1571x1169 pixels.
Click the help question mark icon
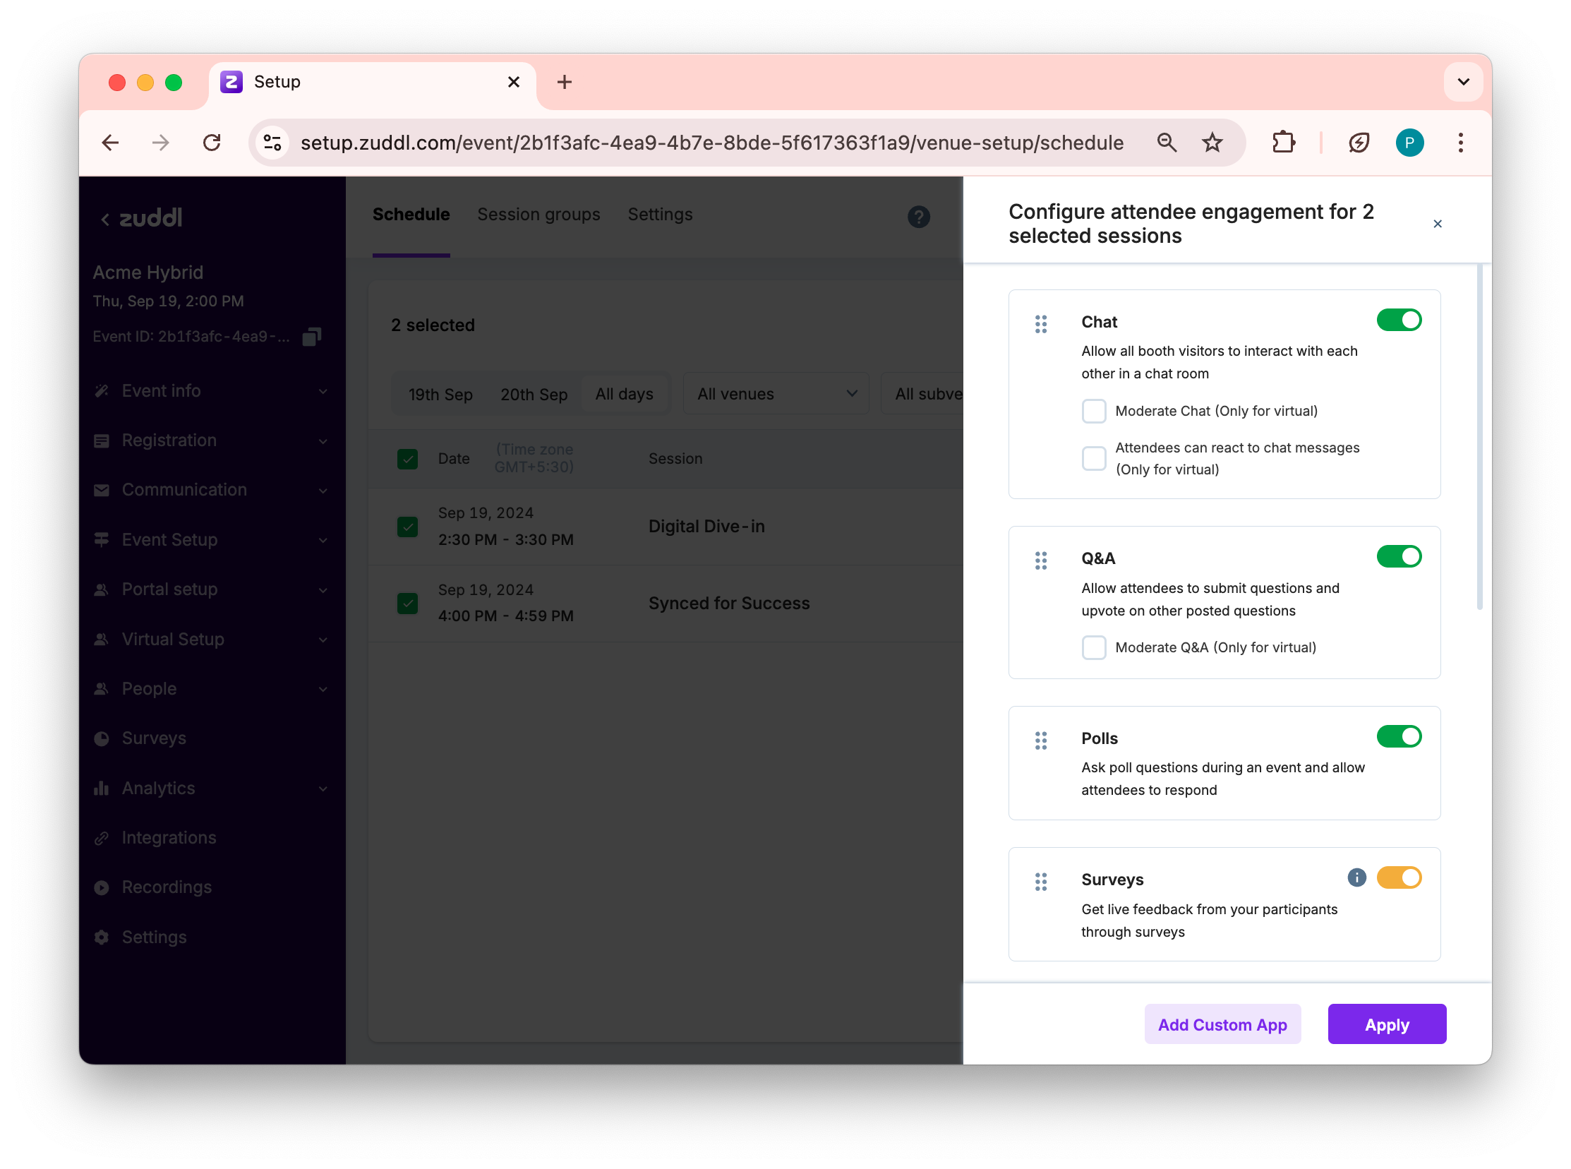[x=918, y=217]
